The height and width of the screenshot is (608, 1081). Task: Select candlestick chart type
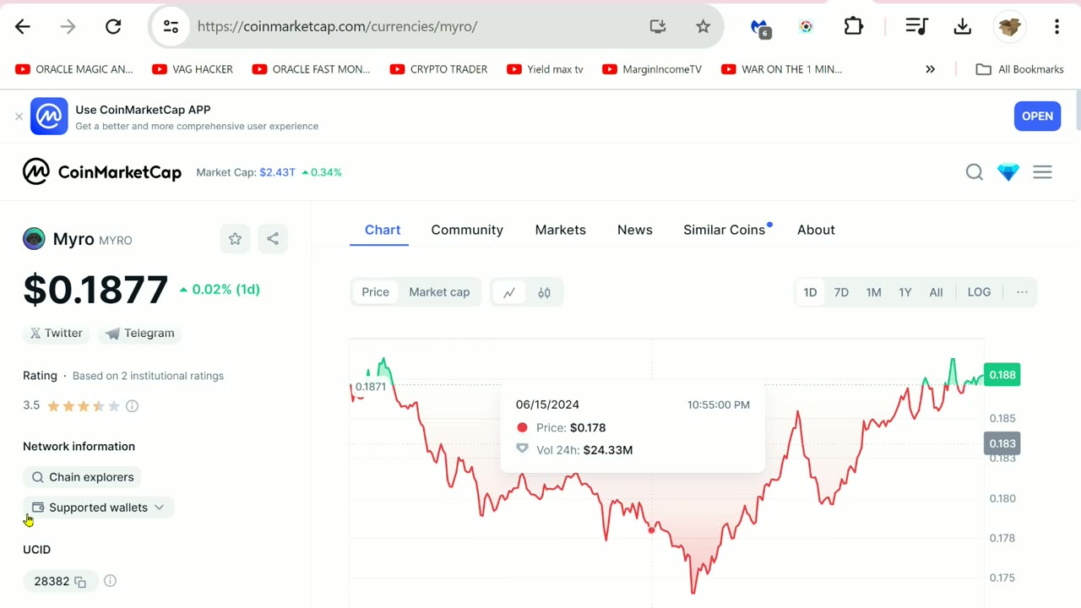(544, 293)
